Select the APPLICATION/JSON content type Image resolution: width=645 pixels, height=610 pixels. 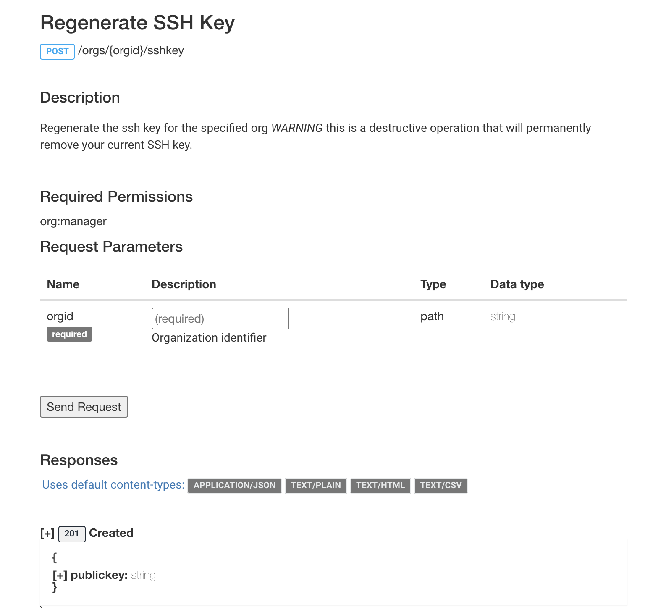tap(234, 485)
